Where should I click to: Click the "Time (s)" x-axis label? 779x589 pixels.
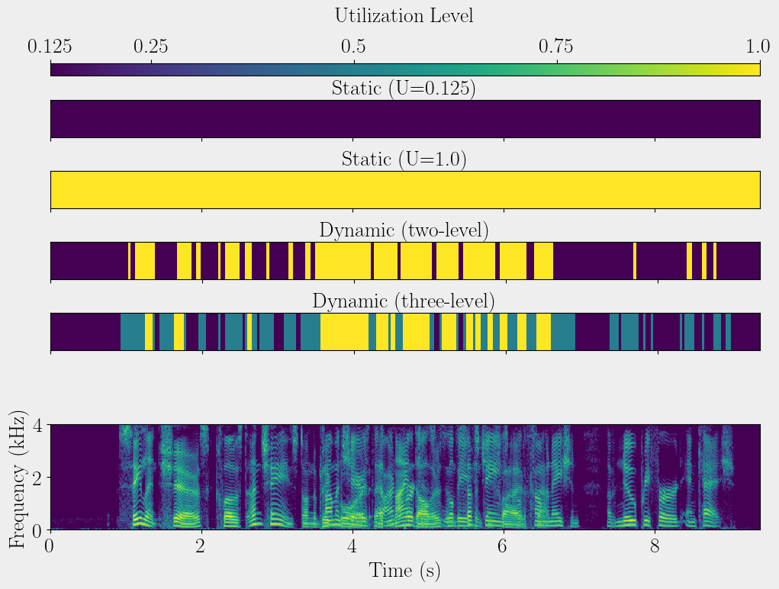(x=404, y=571)
